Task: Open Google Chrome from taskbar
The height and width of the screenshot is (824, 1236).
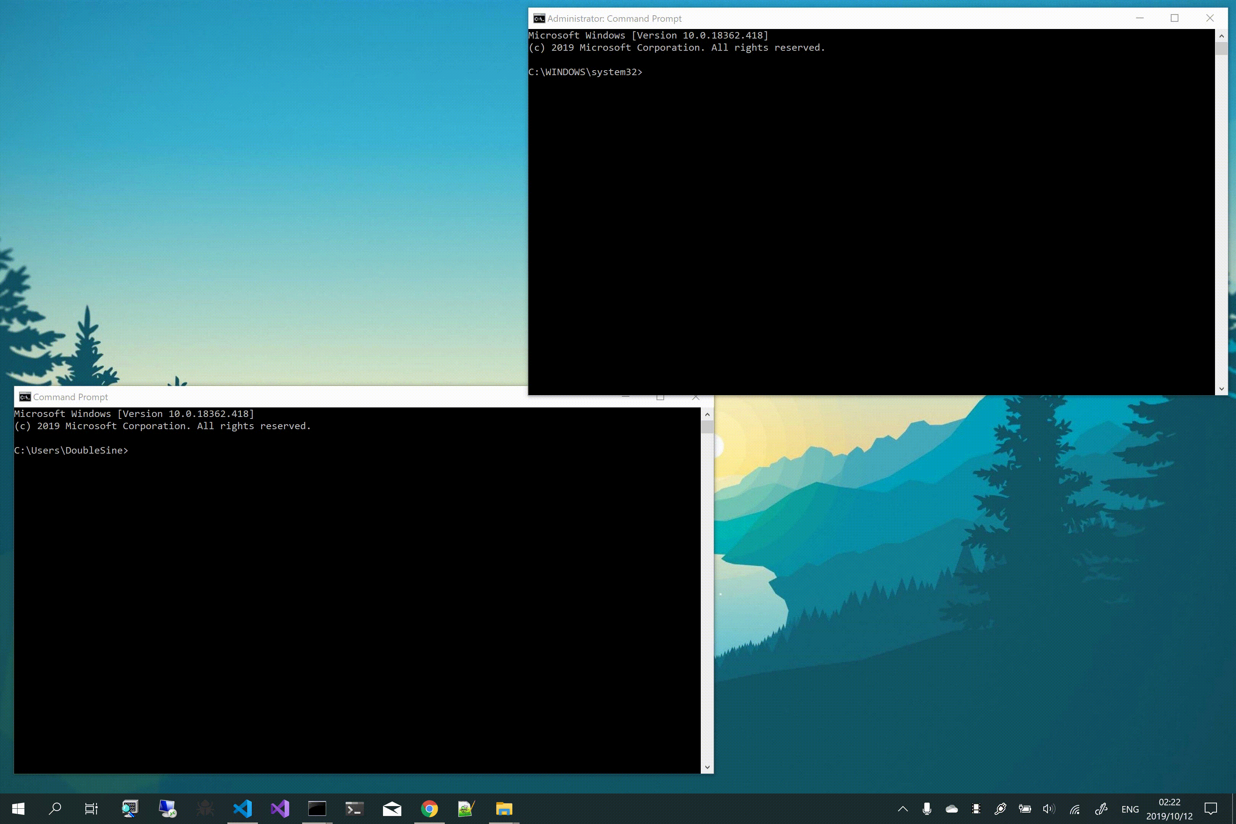Action: [x=429, y=809]
